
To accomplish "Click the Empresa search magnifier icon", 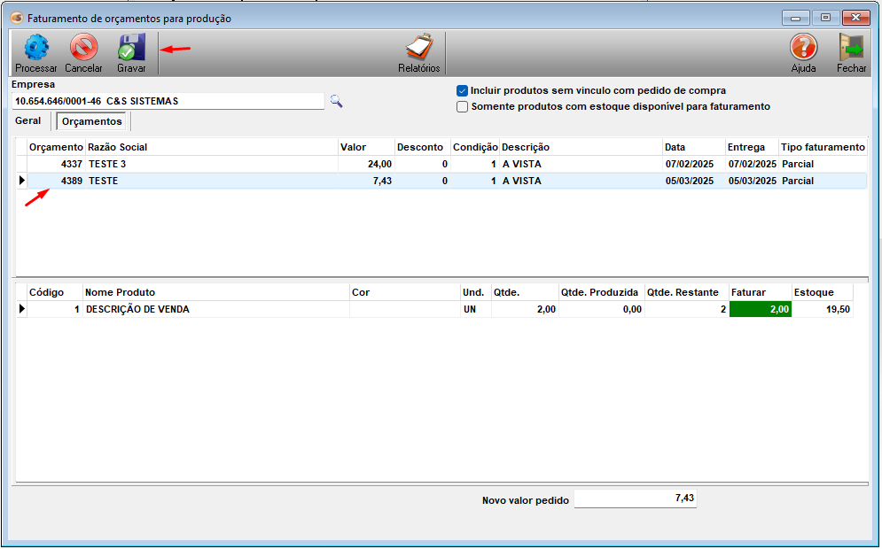I will coord(336,101).
